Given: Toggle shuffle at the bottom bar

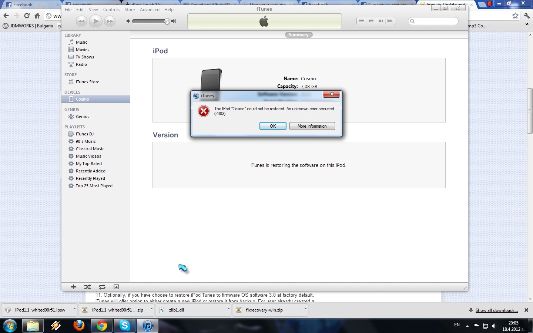Looking at the screenshot, I should pos(87,287).
